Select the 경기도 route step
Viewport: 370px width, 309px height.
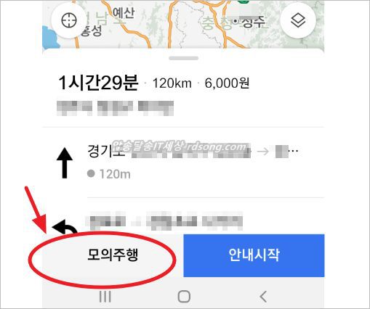183,162
